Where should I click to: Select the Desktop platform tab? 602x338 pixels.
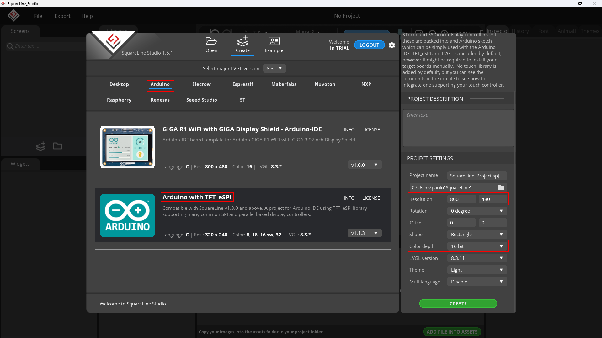(x=119, y=84)
